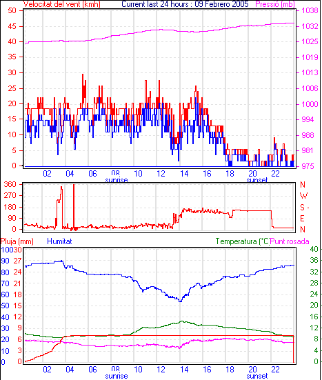Click the sunset marker under bottom chart
Image resolution: width=322 pixels, height=380 pixels.
coord(257,376)
